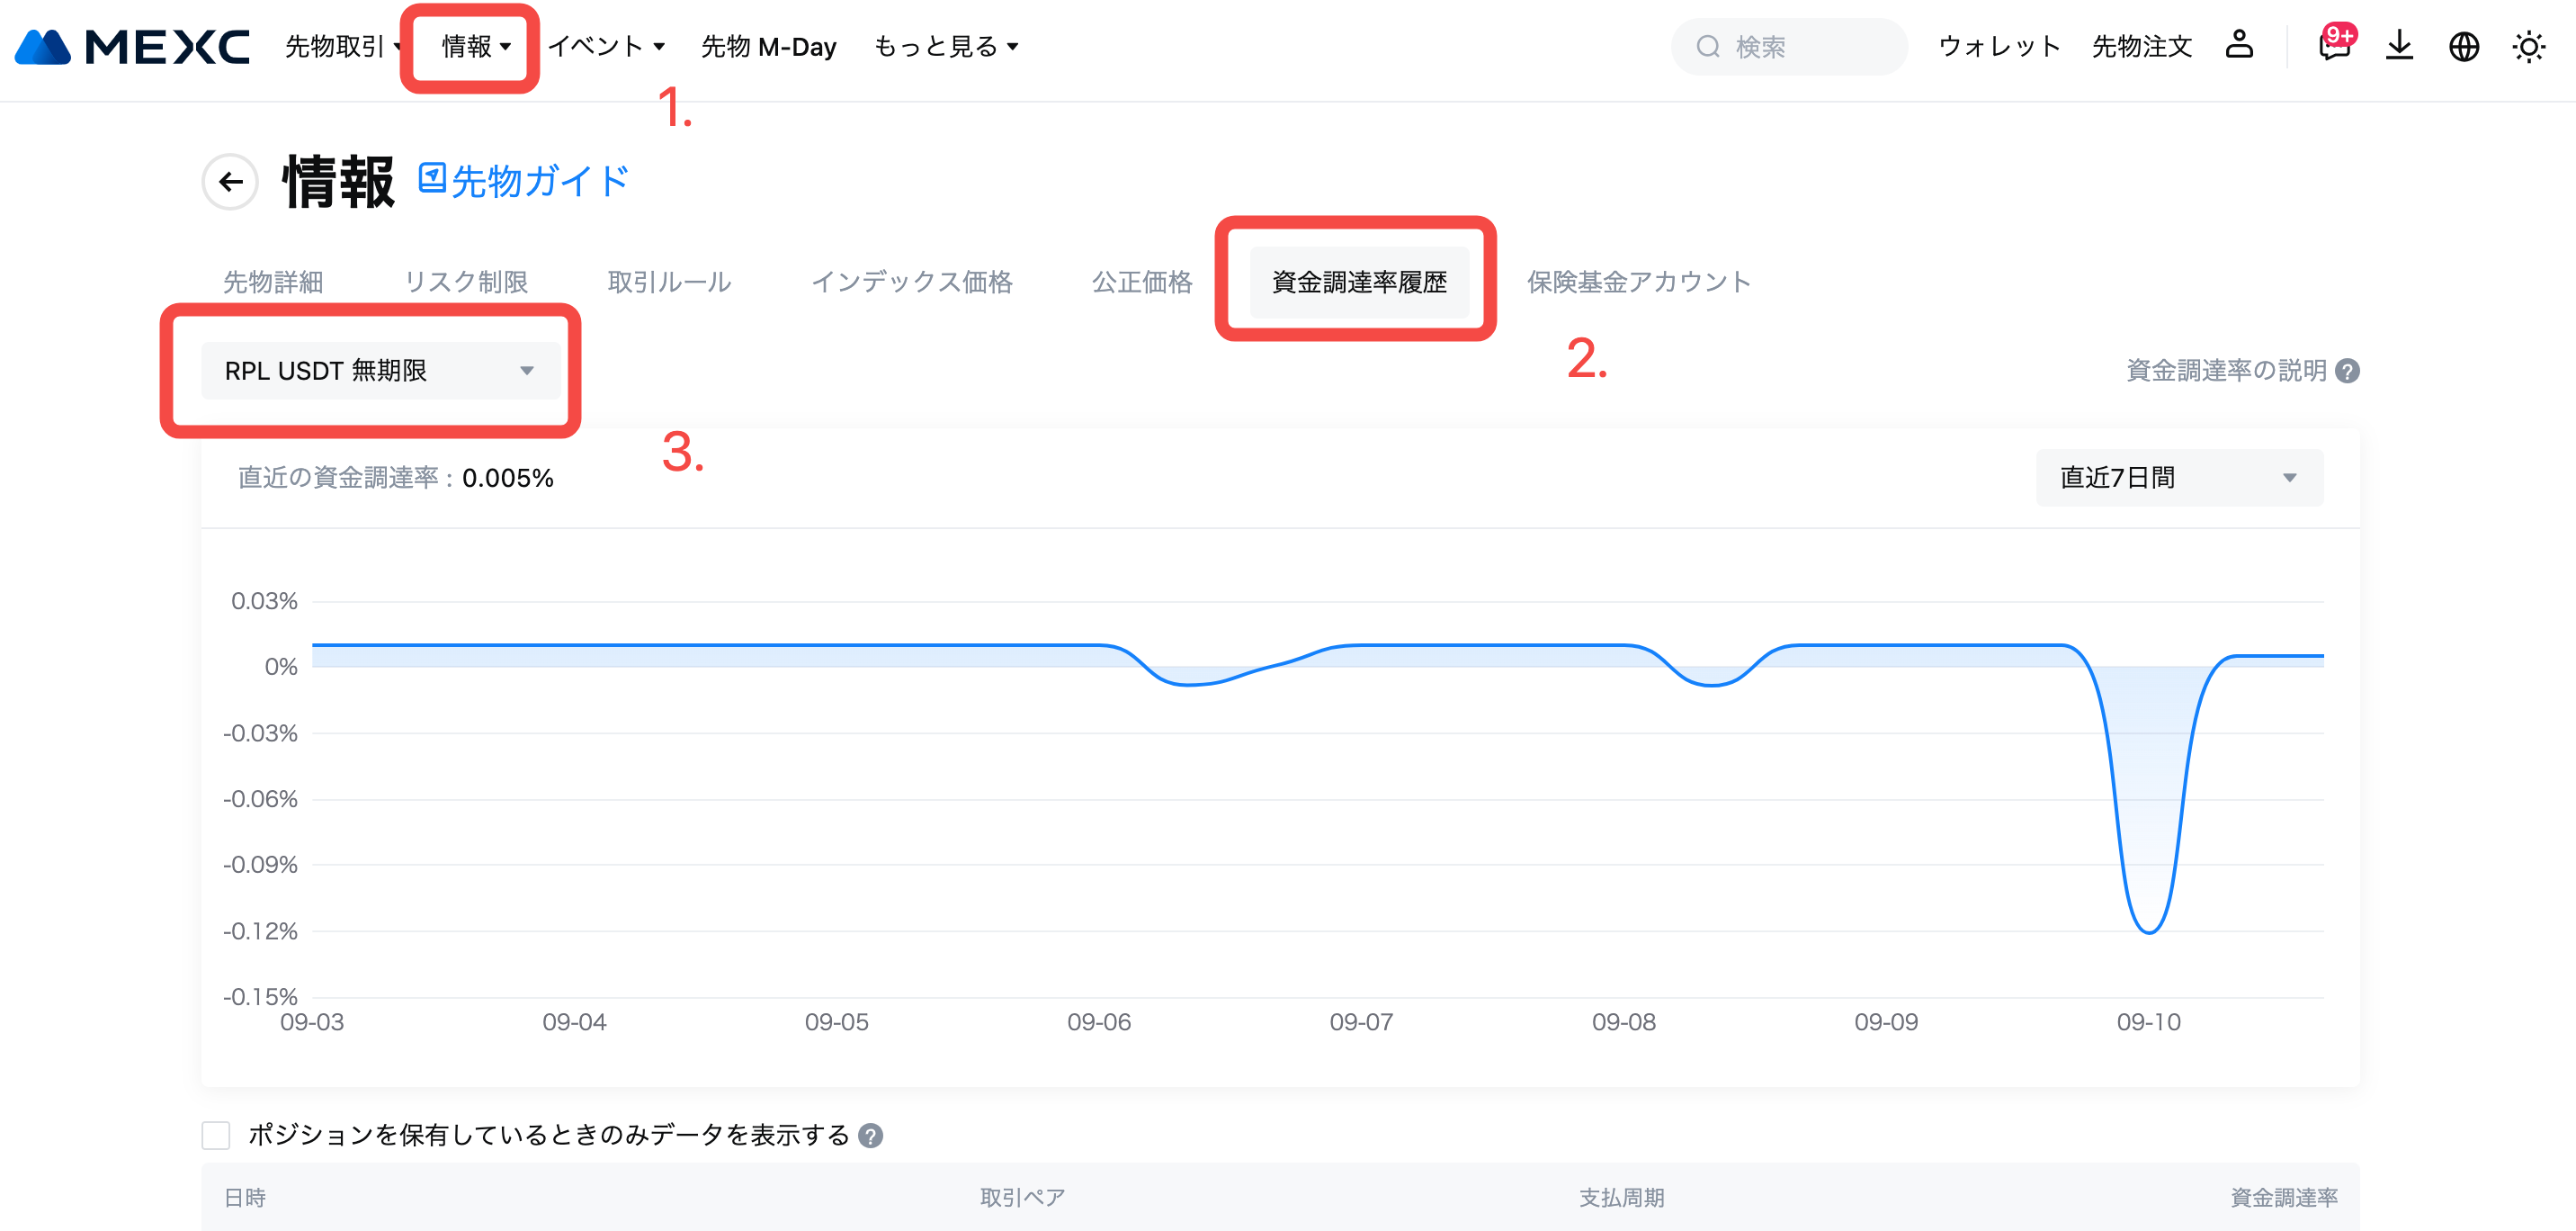Expand the RPL USDT 無期限 pair dropdown

[x=380, y=371]
